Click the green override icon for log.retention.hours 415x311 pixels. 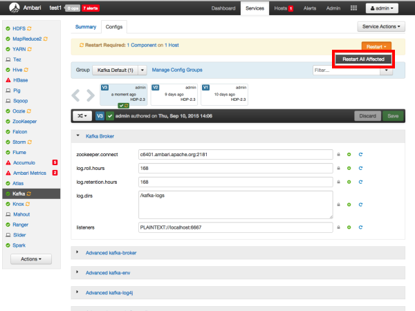click(x=349, y=182)
